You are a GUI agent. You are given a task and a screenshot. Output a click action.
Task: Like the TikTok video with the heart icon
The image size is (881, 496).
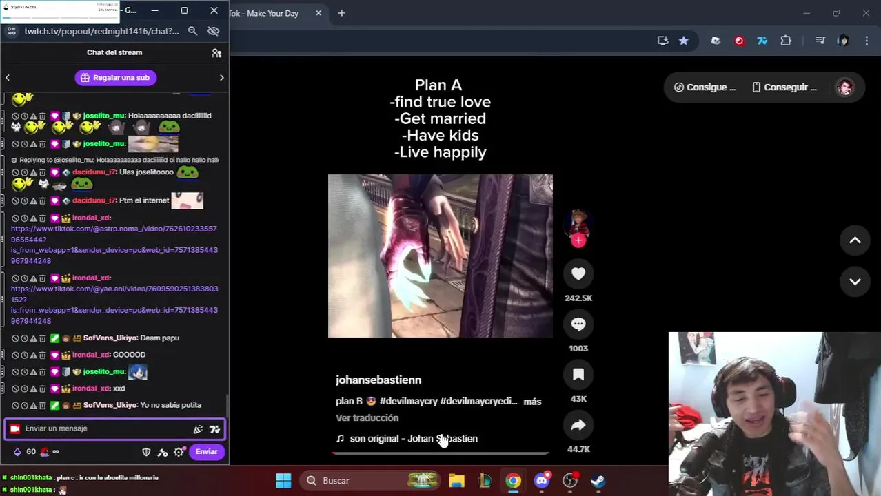coord(578,274)
